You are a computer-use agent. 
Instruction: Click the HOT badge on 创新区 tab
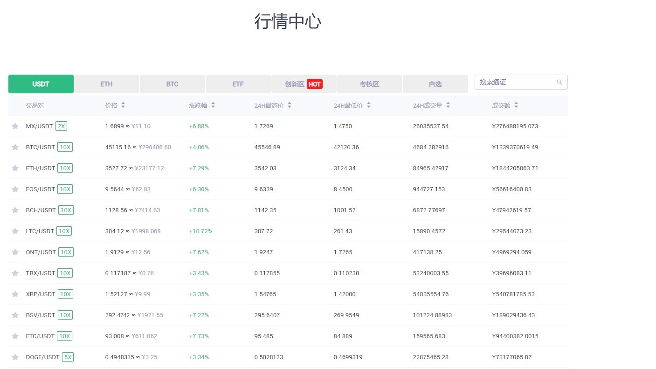click(315, 84)
